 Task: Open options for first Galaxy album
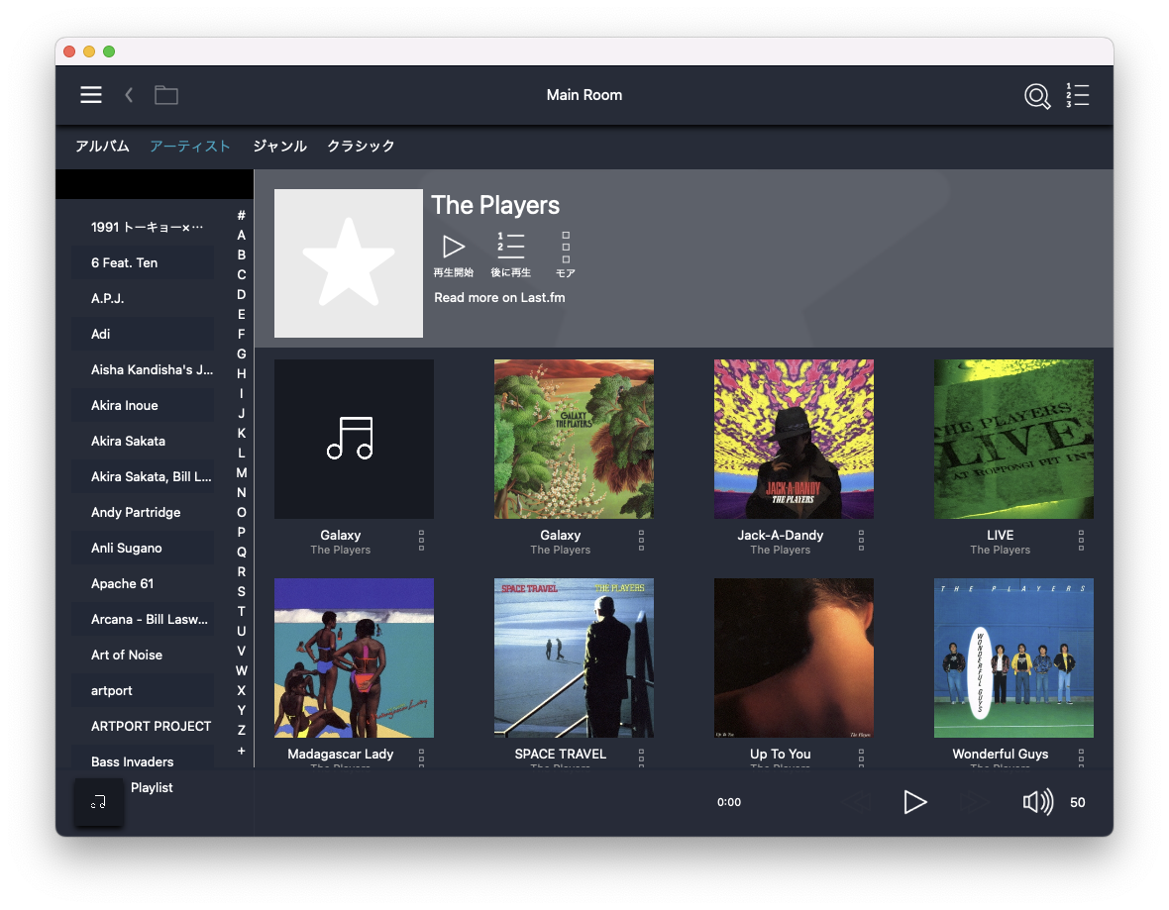click(x=421, y=541)
